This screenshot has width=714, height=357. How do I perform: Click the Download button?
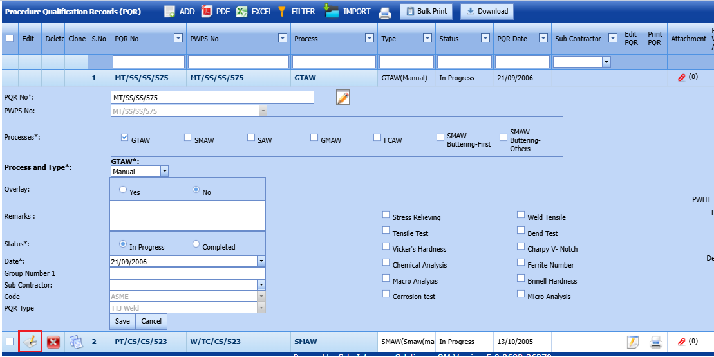487,12
